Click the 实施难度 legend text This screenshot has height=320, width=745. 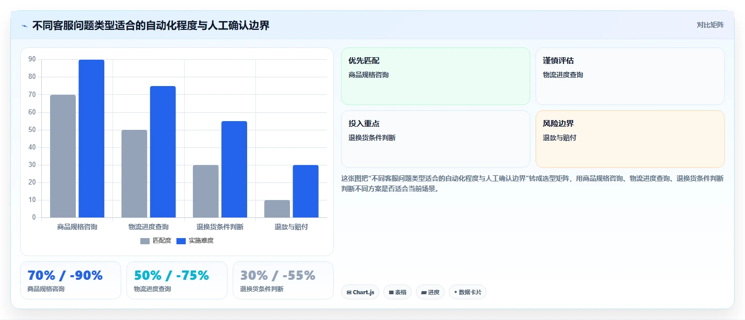[x=201, y=241]
